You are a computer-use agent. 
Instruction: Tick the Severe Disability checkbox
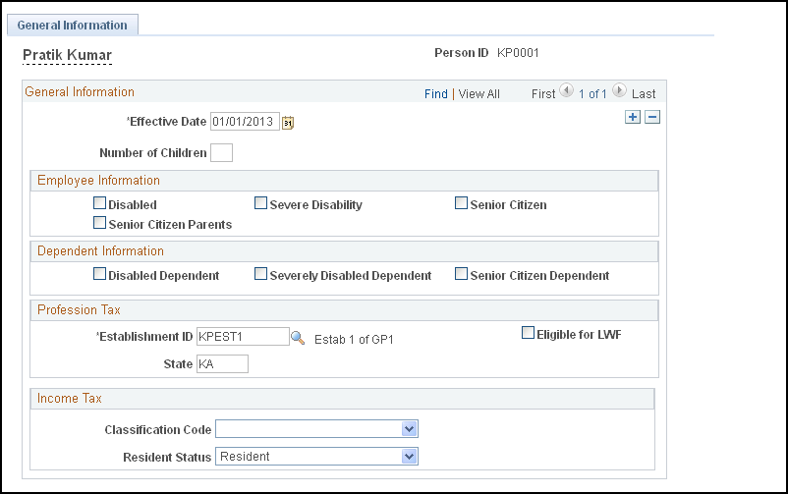pos(260,203)
